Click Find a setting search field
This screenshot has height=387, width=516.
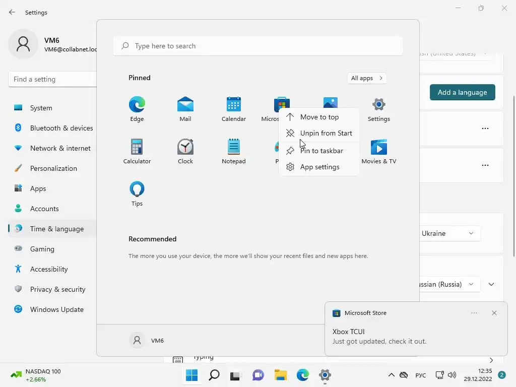(x=52, y=79)
